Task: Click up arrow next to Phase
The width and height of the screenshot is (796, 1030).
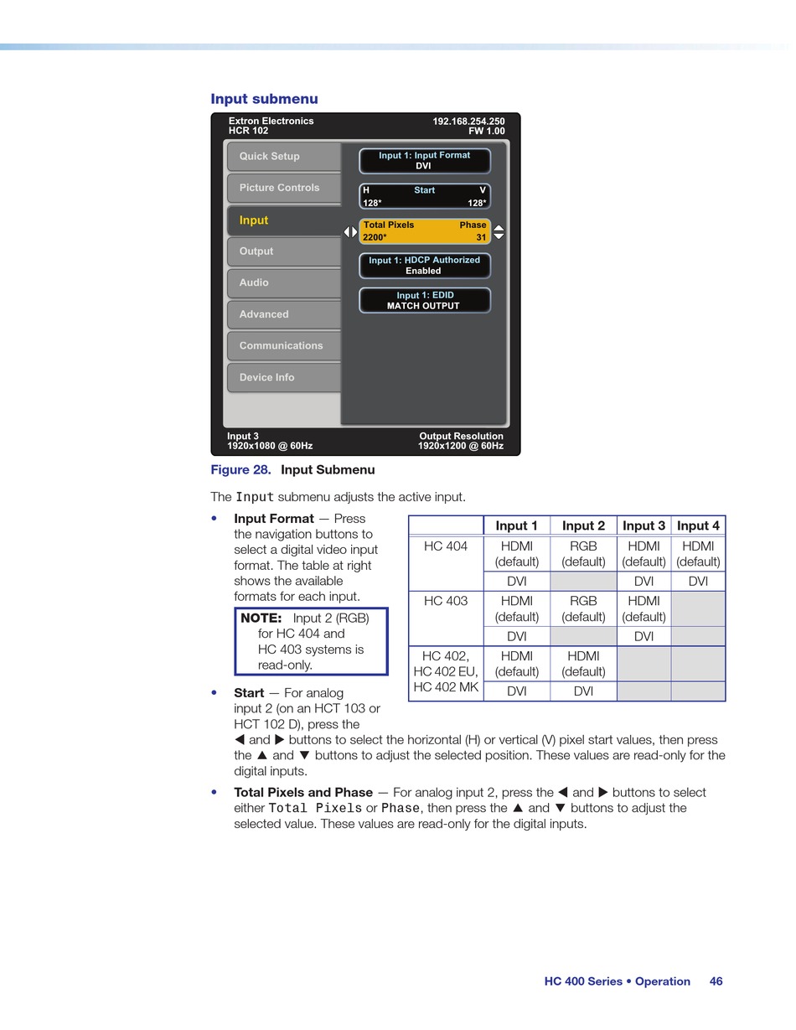Action: point(499,228)
